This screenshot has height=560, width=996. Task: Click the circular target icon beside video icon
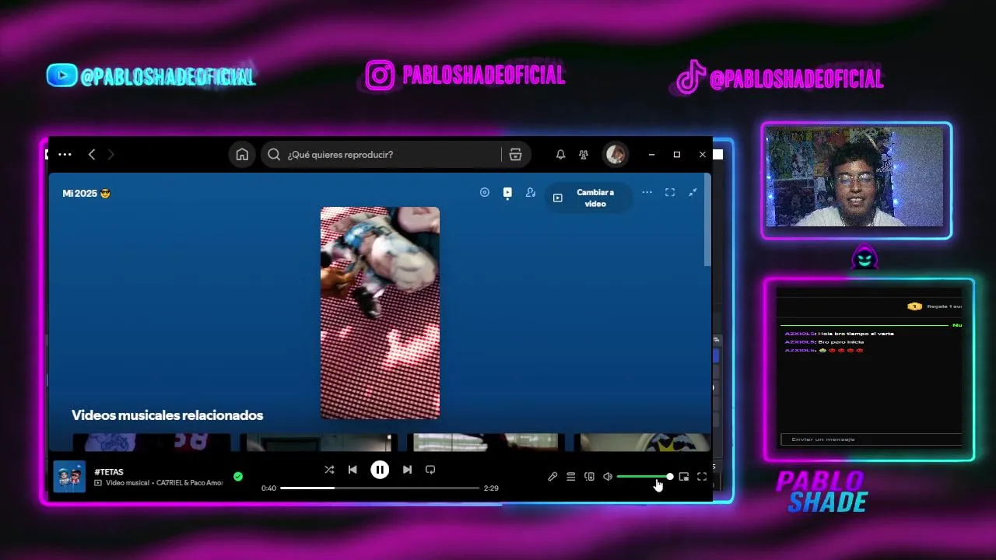[x=485, y=192]
